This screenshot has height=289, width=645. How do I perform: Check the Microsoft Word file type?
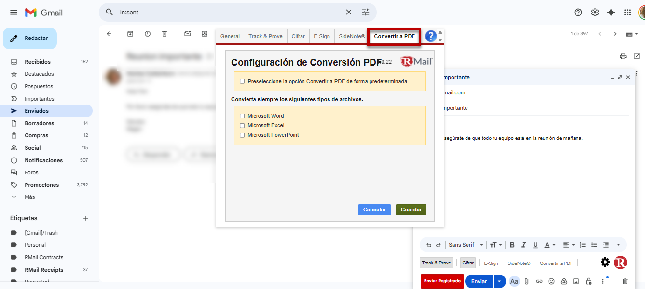(x=242, y=116)
